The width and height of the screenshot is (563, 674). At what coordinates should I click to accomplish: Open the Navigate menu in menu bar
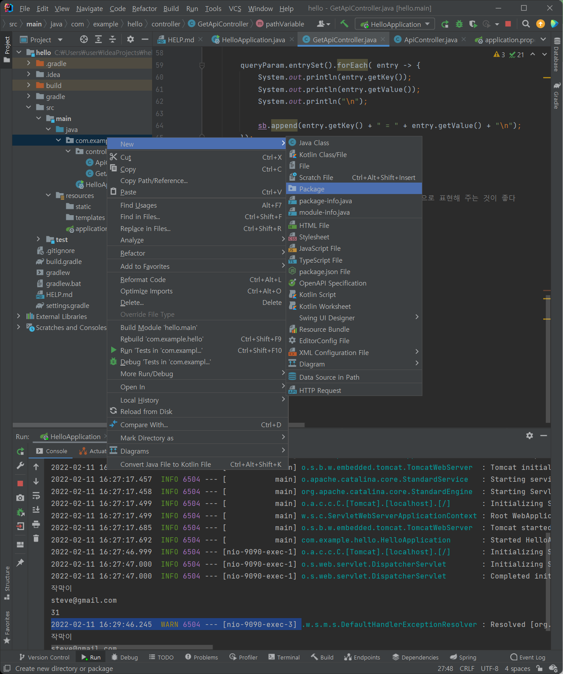(x=89, y=8)
